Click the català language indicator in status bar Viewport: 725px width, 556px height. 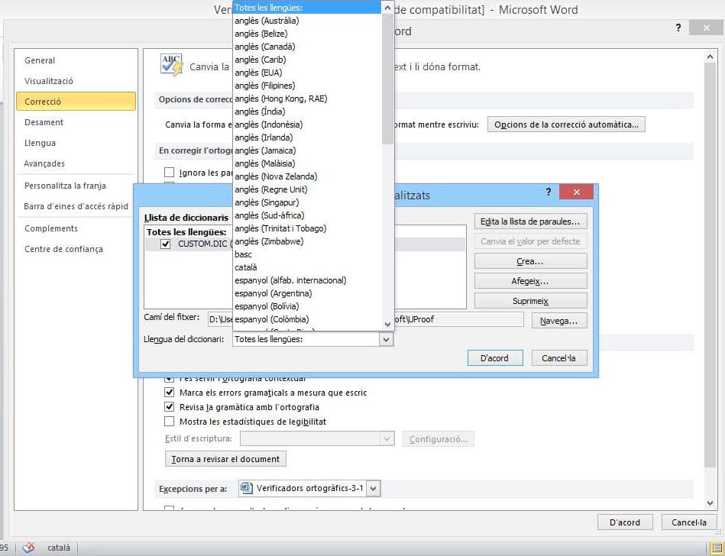click(x=59, y=548)
